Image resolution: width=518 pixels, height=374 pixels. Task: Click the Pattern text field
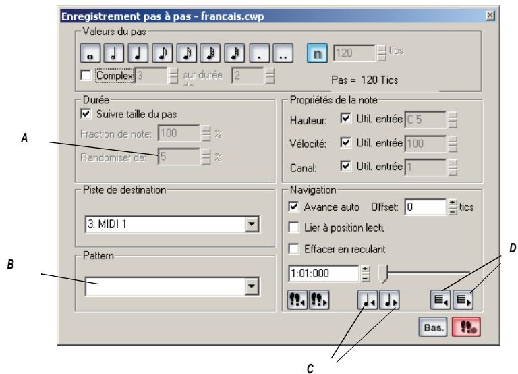165,286
